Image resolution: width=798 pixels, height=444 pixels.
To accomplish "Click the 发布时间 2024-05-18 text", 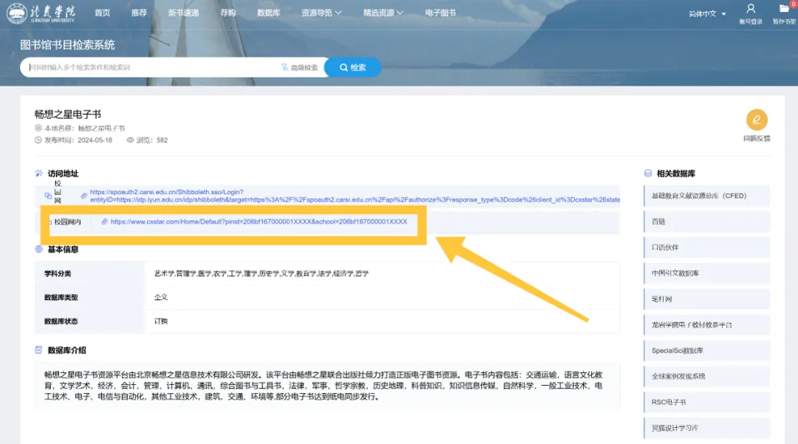I will [78, 140].
